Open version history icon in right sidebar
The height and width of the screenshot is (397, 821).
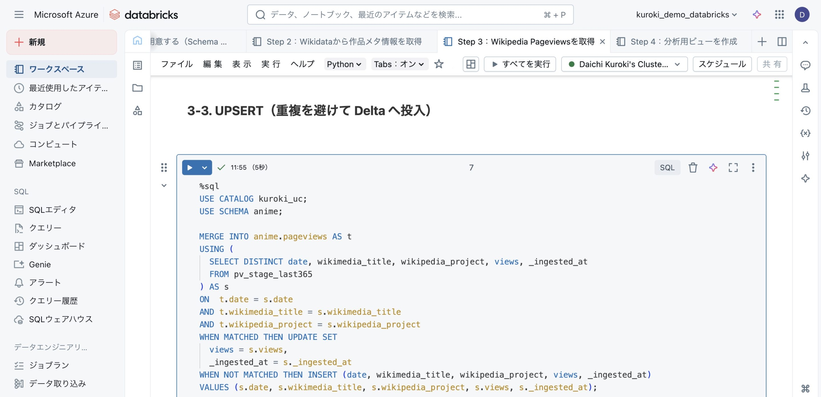[805, 111]
